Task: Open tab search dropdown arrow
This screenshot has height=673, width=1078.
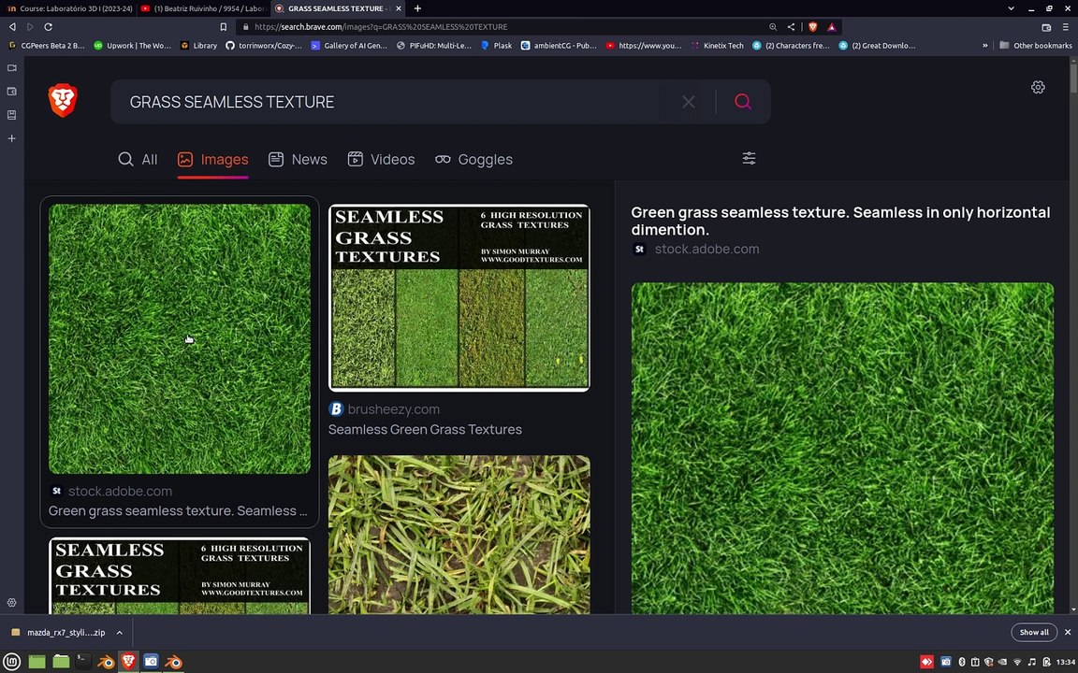Action: coord(1011,8)
